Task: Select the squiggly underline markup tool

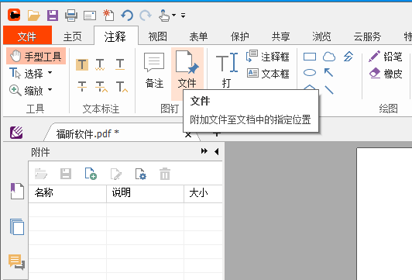Action: coord(100,64)
